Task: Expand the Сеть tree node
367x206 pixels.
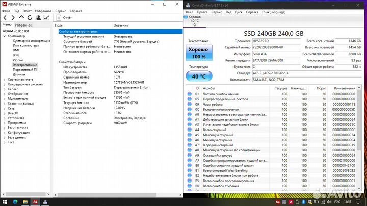Action: coord(5,109)
